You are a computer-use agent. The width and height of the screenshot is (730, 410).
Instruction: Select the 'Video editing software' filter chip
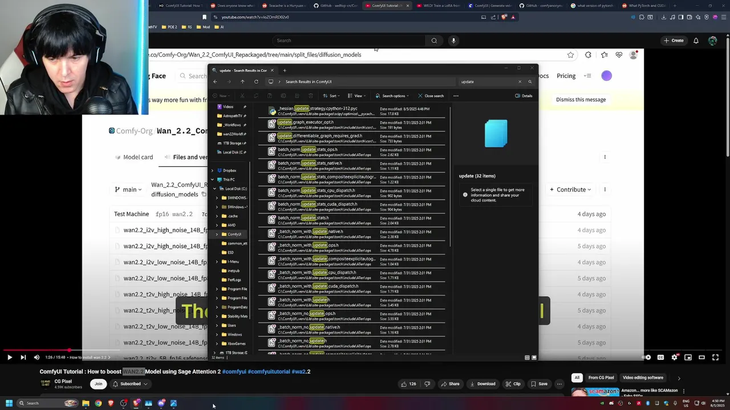643,378
